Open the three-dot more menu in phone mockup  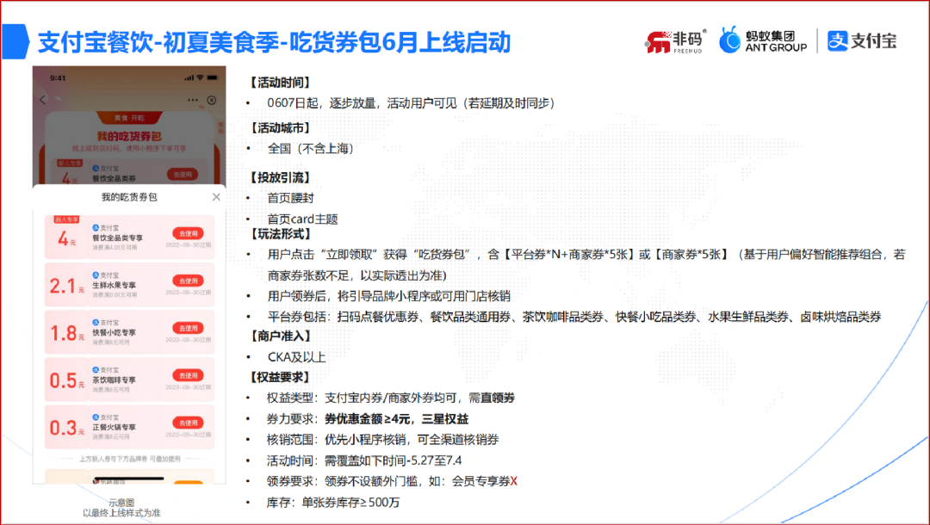pyautogui.click(x=193, y=100)
